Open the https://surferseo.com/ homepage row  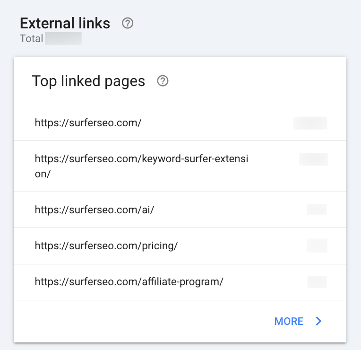coord(88,123)
